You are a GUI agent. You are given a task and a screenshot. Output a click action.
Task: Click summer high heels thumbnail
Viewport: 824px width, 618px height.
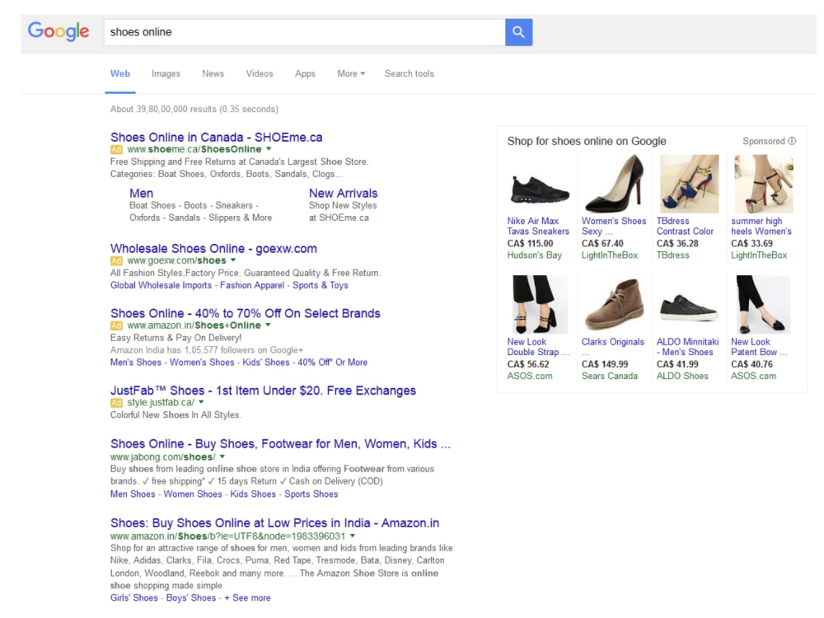coord(763,184)
